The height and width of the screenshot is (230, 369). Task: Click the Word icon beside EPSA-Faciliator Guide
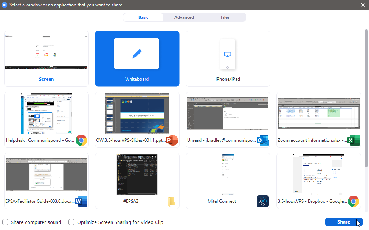tap(81, 201)
